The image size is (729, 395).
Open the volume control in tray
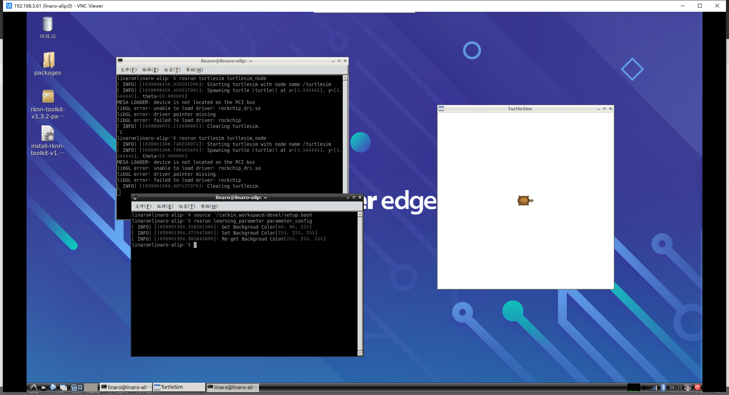pyautogui.click(x=645, y=387)
